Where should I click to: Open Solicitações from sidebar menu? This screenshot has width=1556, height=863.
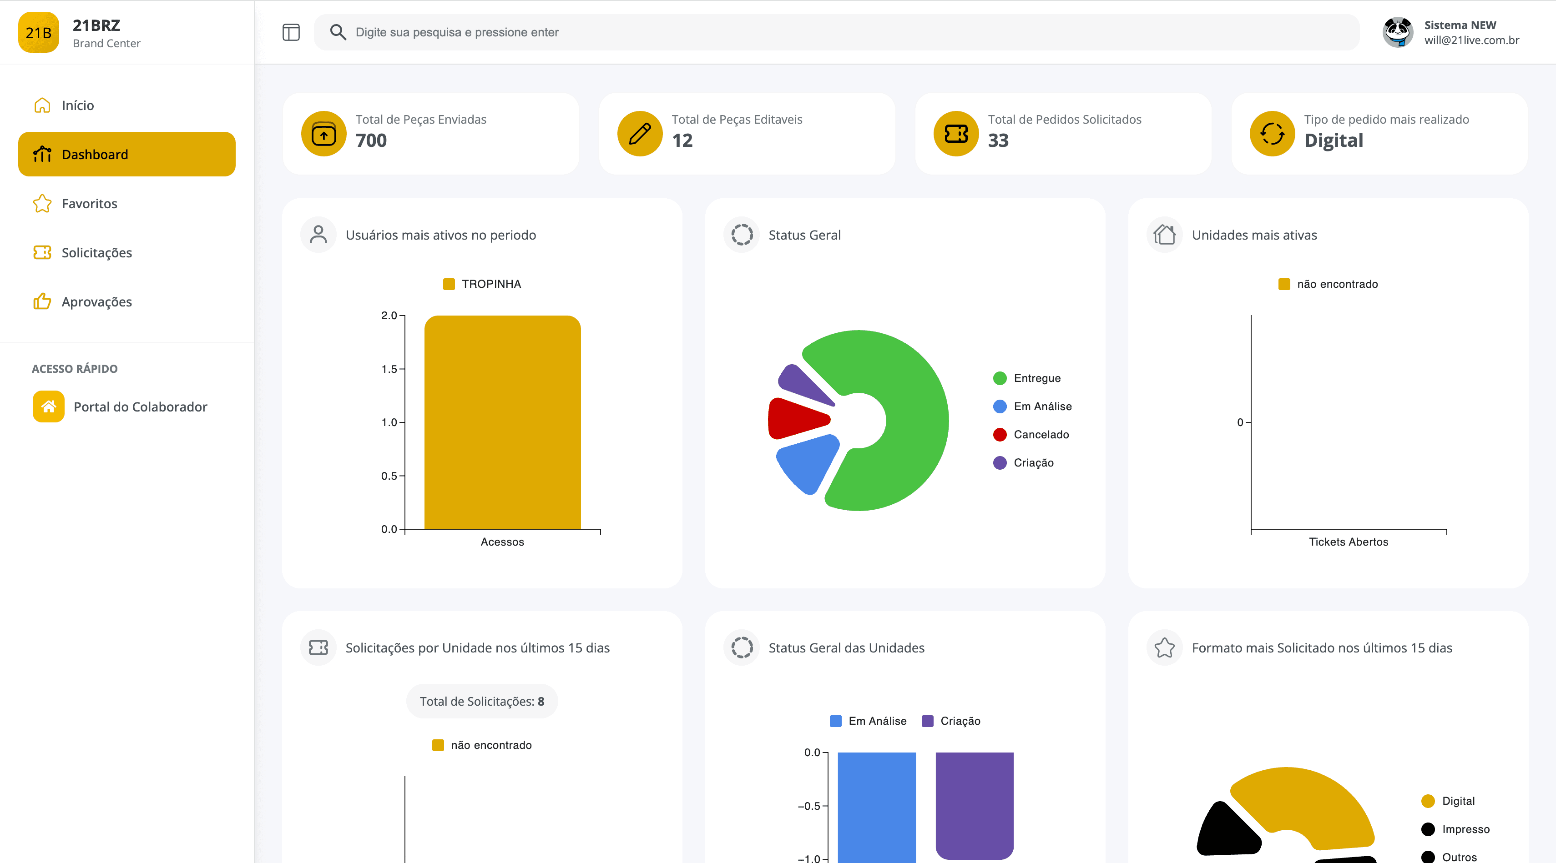click(x=96, y=252)
